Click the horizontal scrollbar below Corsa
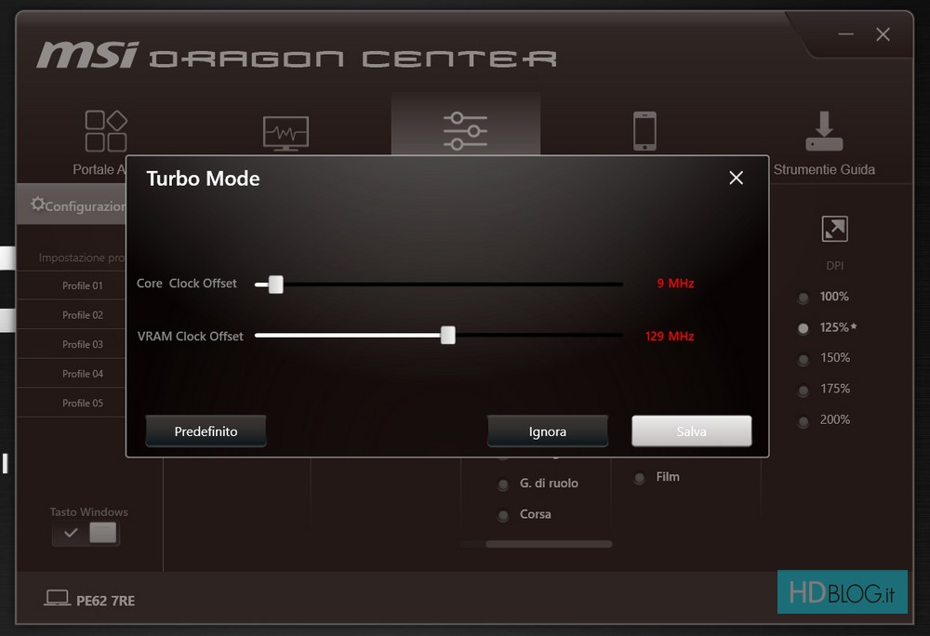Screen dimensions: 930x636 [549, 544]
